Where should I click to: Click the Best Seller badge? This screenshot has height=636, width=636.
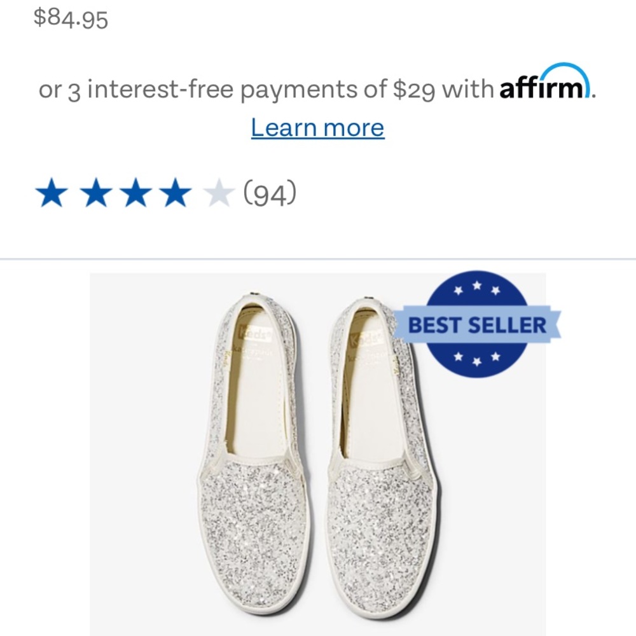[x=476, y=325]
